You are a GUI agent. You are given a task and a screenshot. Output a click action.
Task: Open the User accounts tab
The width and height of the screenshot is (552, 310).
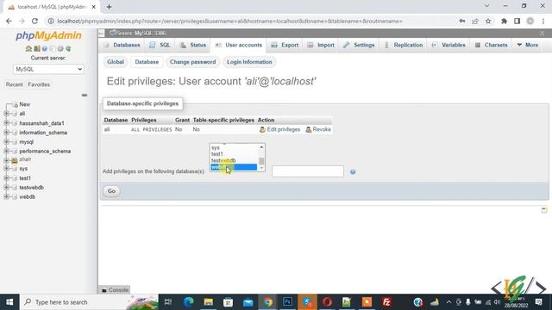click(239, 45)
